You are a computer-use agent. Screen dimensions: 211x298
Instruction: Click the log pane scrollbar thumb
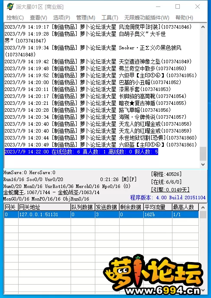click(203, 154)
